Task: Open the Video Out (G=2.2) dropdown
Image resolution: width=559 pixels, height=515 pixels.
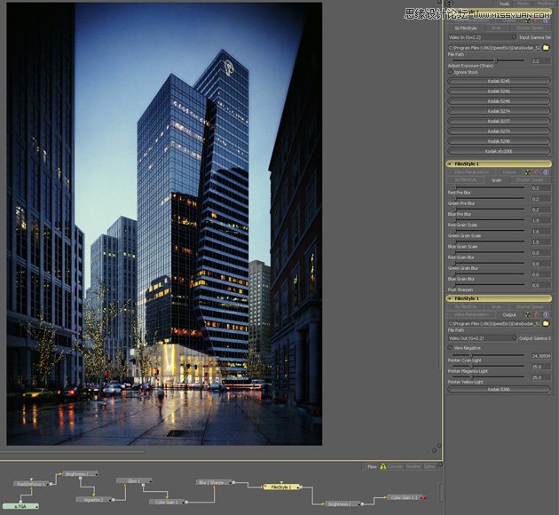Action: (483, 337)
